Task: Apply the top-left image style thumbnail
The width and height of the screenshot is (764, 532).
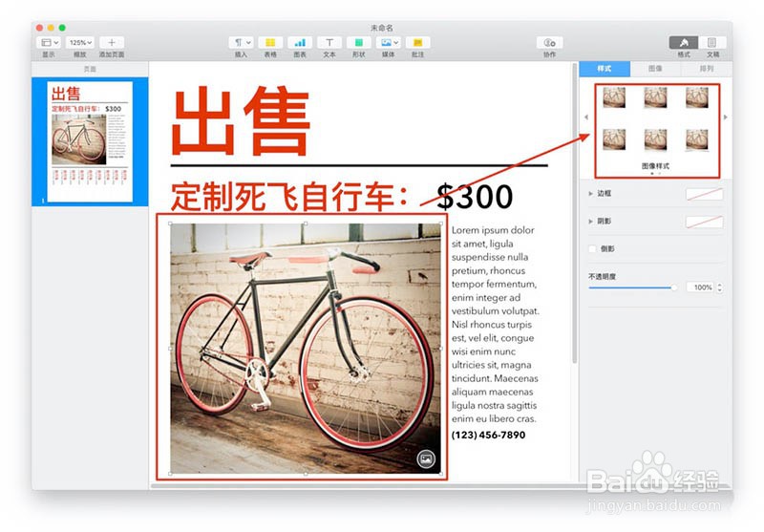Action: (614, 97)
